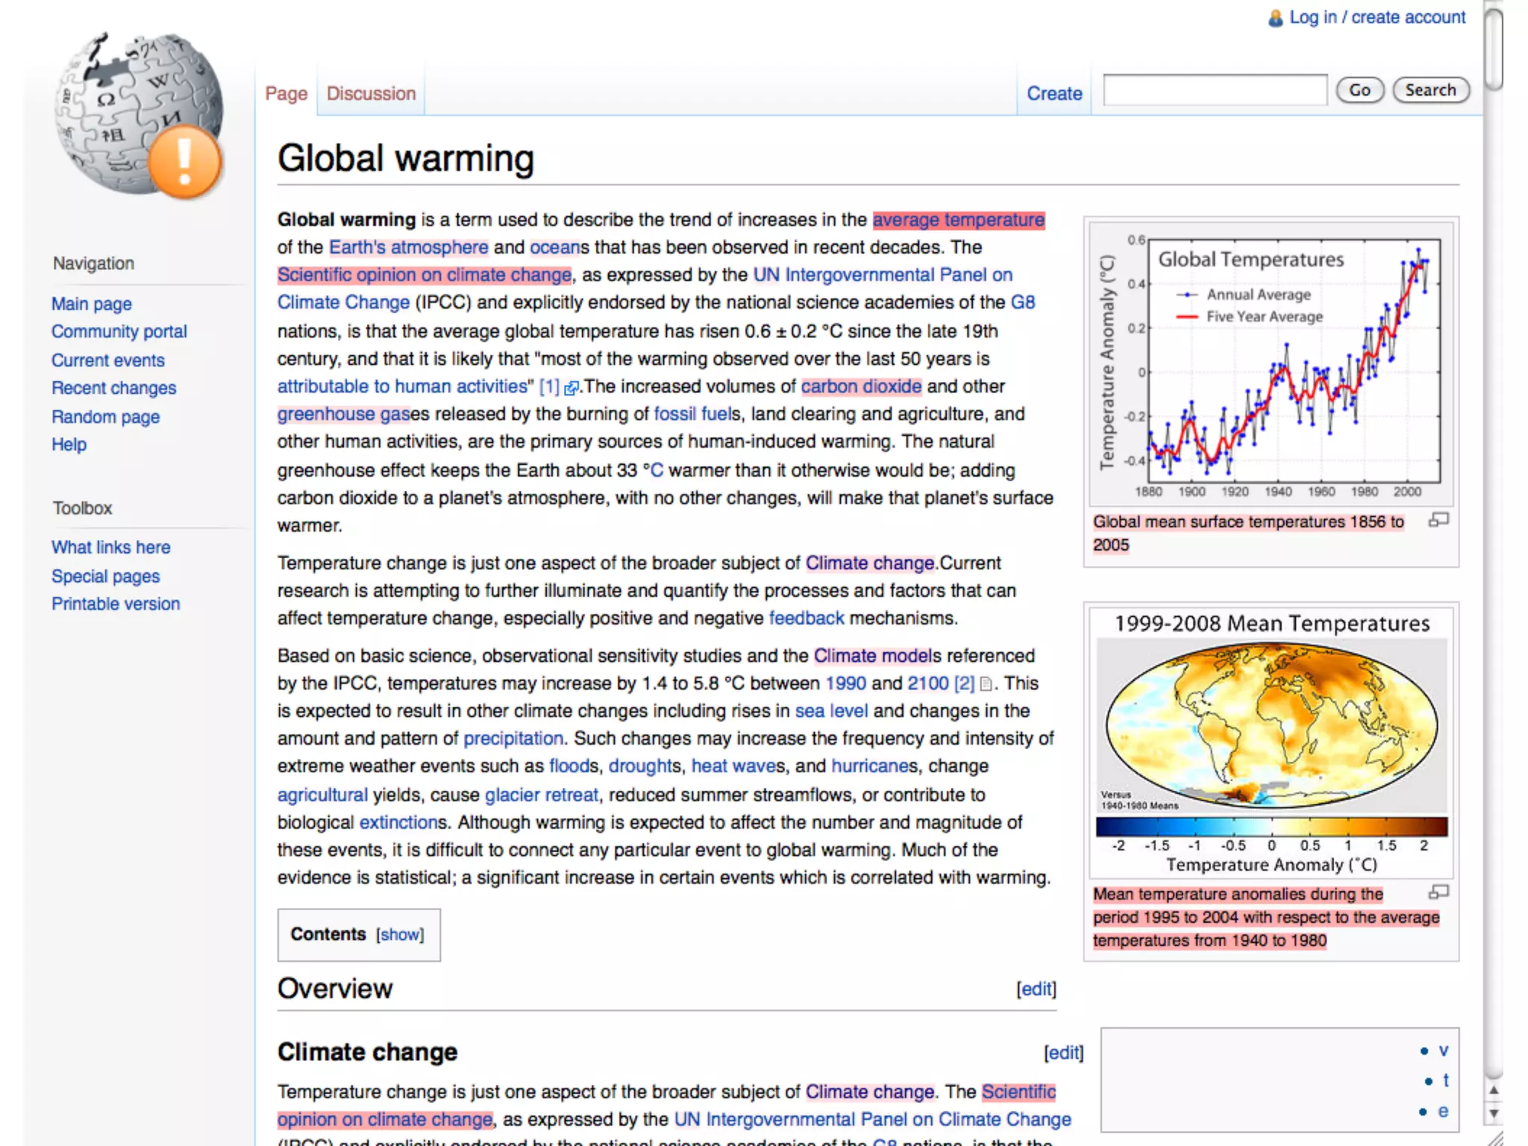Click the user icon beside Log in
This screenshot has width=1528, height=1146.
[1275, 18]
